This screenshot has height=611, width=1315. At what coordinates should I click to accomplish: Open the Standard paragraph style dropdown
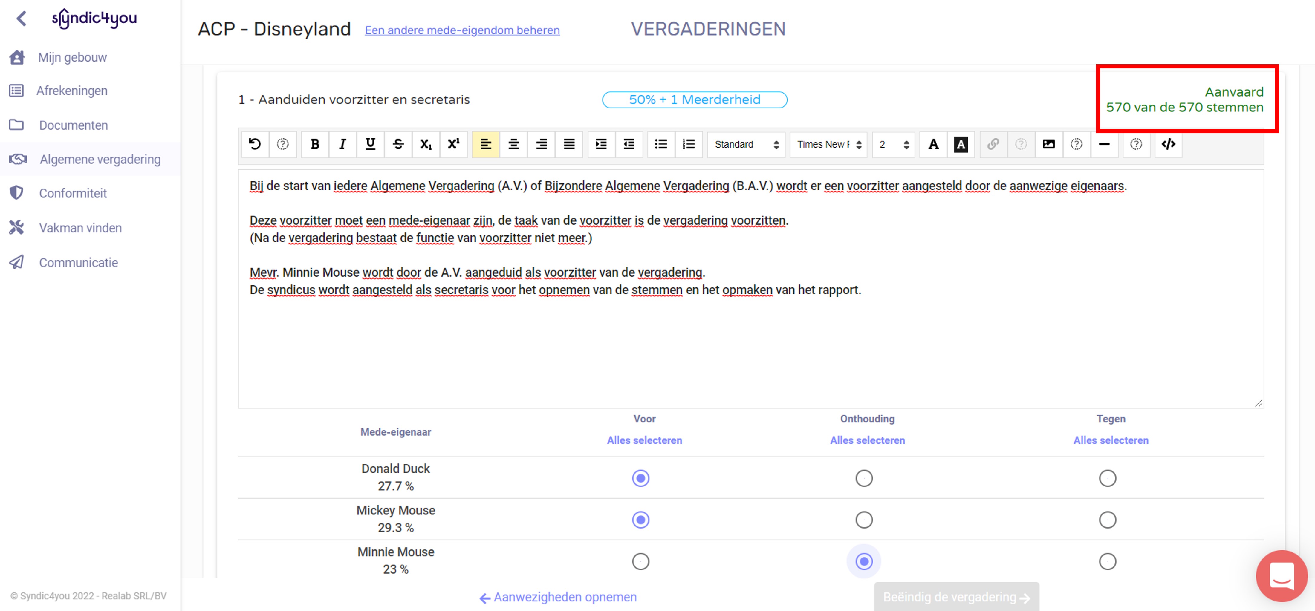(x=746, y=144)
